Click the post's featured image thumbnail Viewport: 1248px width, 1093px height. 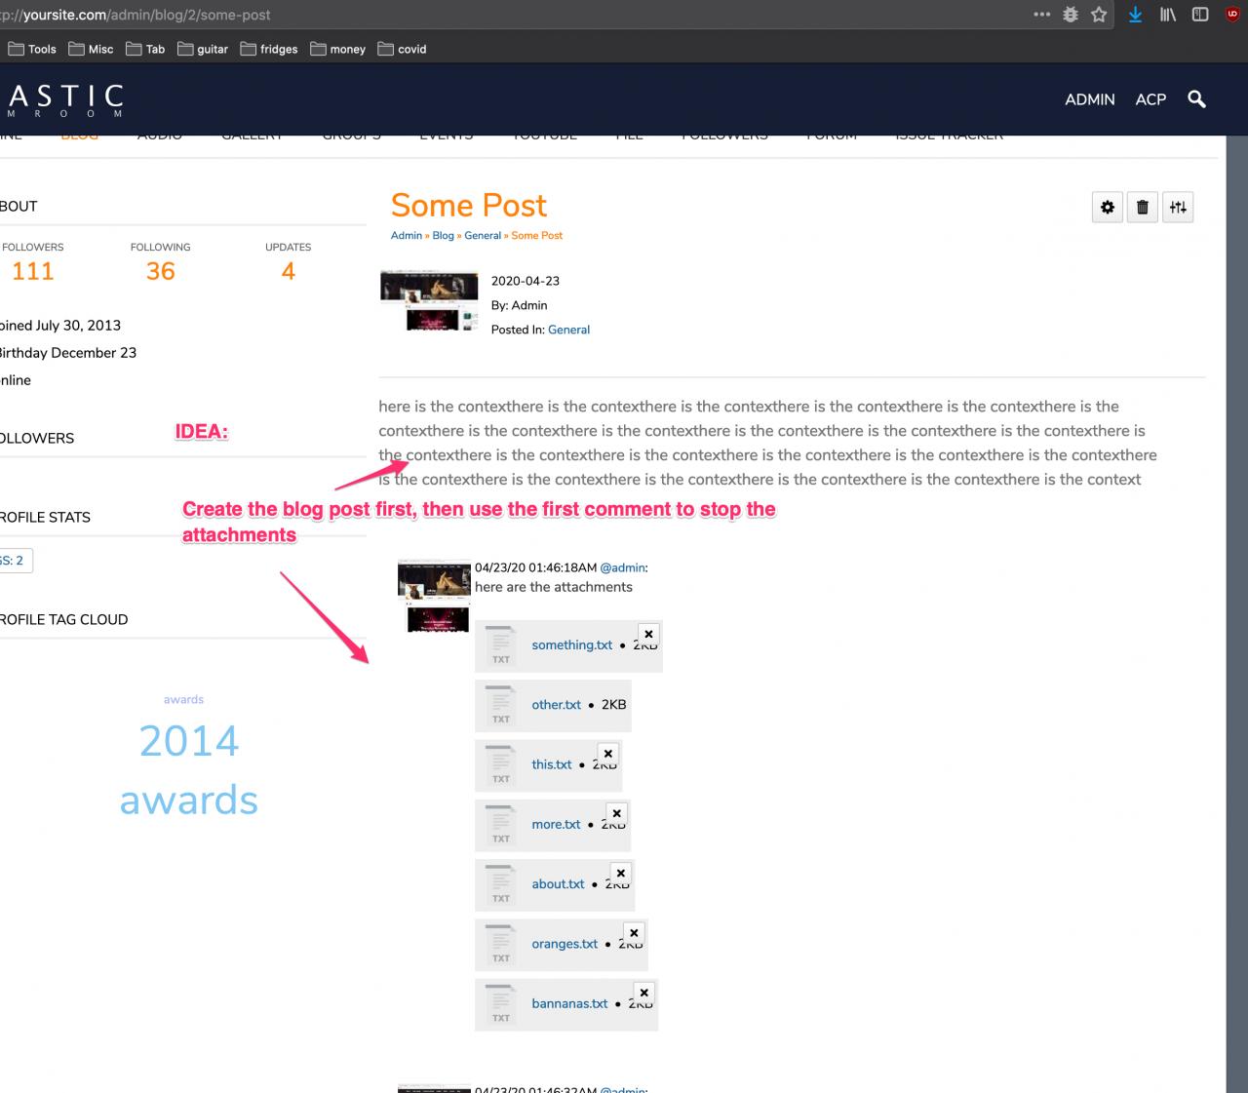click(x=429, y=301)
